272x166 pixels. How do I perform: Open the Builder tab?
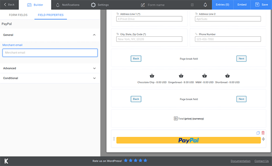pyautogui.click(x=35, y=5)
